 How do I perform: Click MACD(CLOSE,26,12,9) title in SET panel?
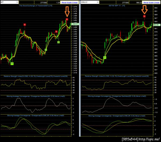[x=36, y=116]
